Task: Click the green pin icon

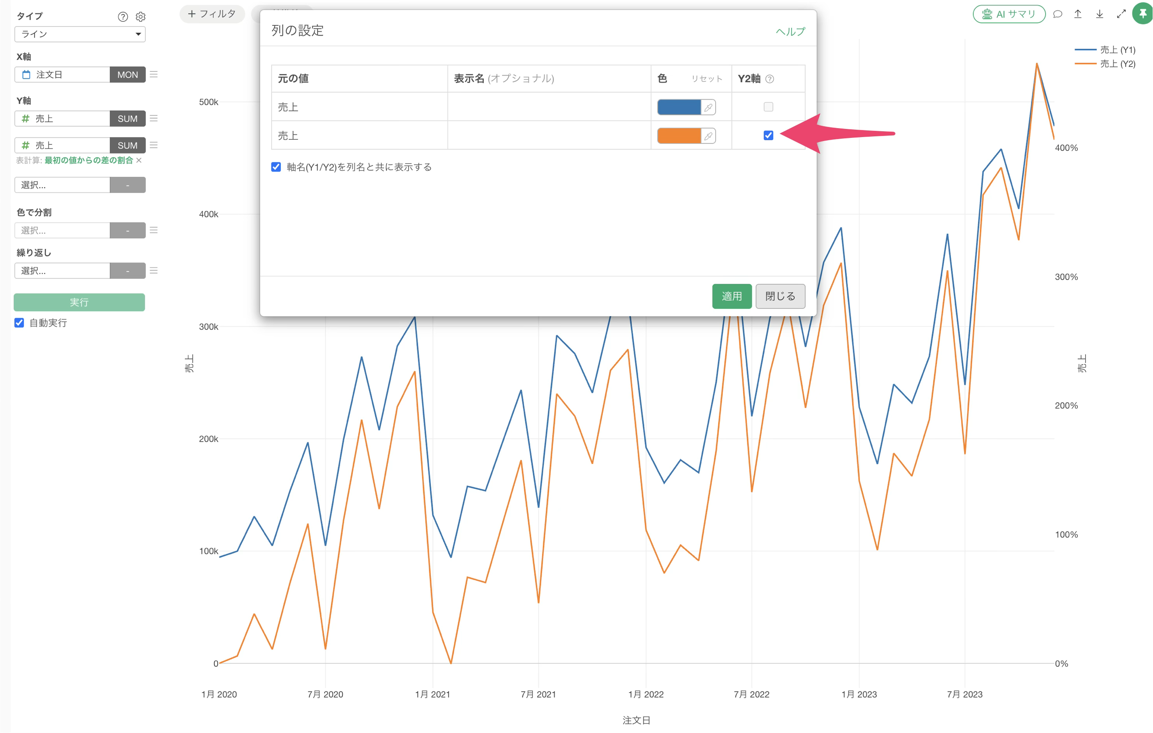Action: pyautogui.click(x=1142, y=13)
